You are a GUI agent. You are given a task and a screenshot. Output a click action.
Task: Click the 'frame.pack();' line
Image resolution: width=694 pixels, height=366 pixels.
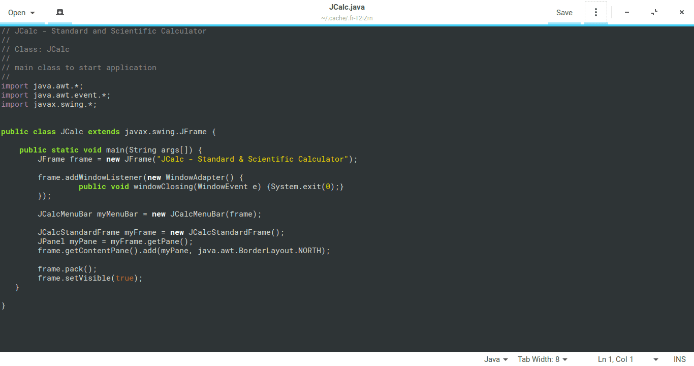pos(67,269)
